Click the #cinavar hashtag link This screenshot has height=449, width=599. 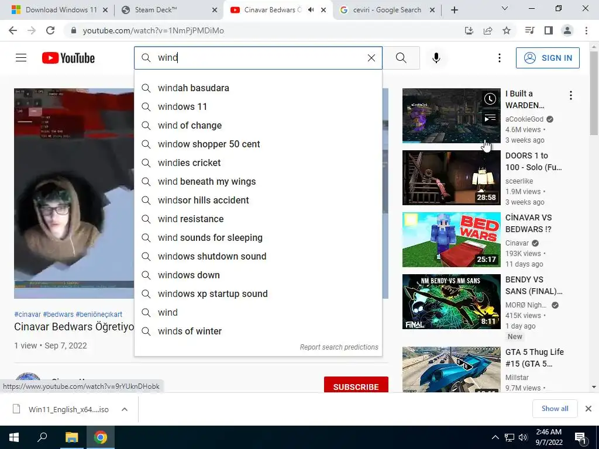(x=27, y=314)
